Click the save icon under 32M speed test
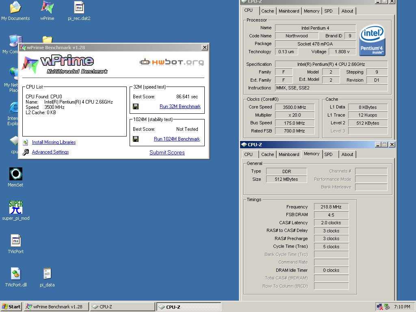The height and width of the screenshot is (312, 416). [136, 107]
